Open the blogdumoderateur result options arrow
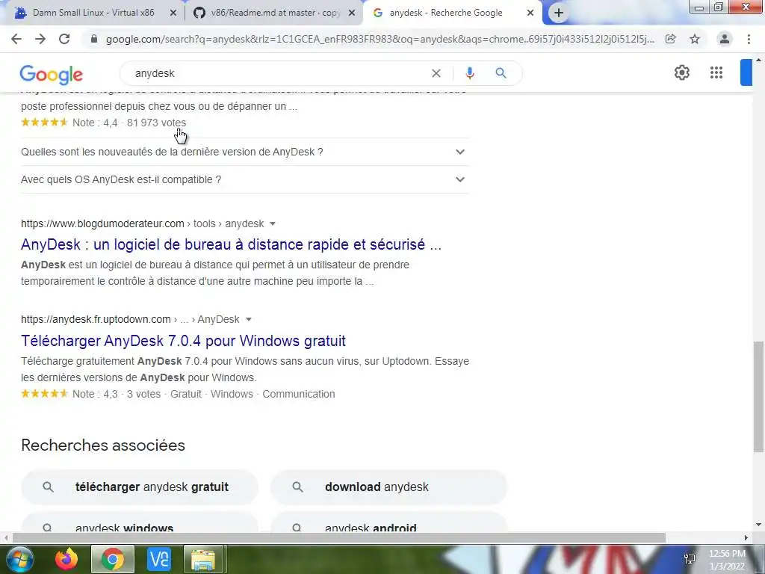 273,223
